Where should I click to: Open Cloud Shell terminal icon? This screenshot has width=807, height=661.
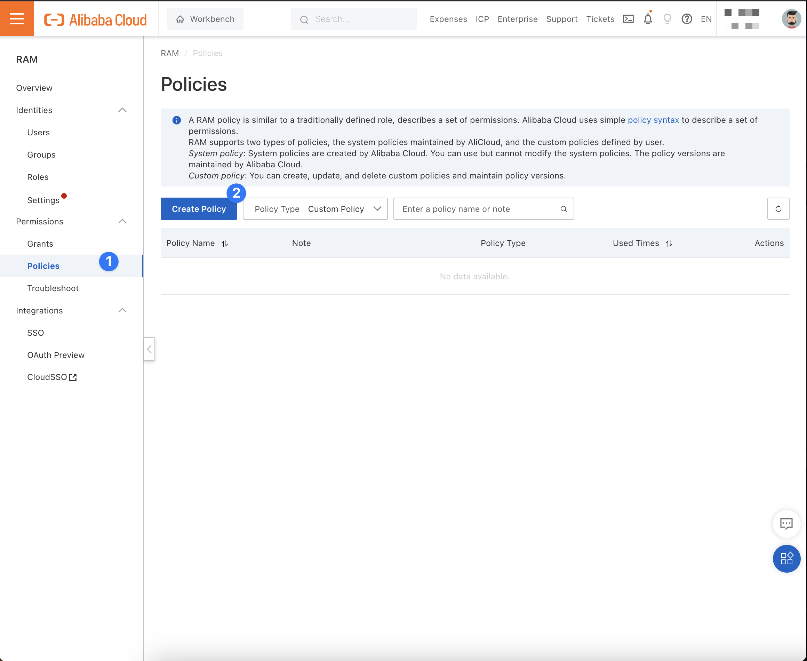point(628,19)
